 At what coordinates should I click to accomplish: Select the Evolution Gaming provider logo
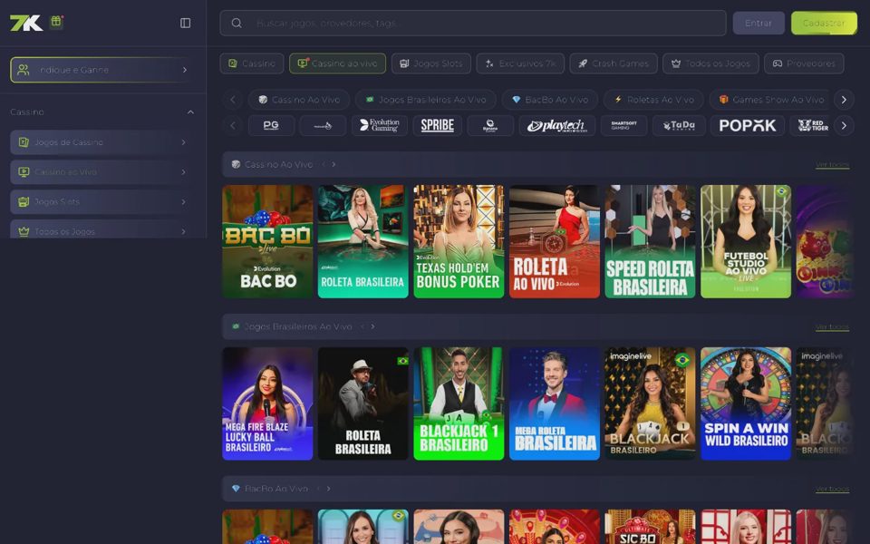click(x=380, y=125)
